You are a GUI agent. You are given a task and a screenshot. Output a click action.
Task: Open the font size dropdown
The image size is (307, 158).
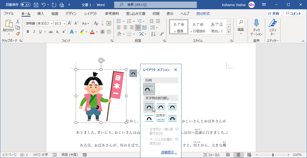(x=64, y=24)
